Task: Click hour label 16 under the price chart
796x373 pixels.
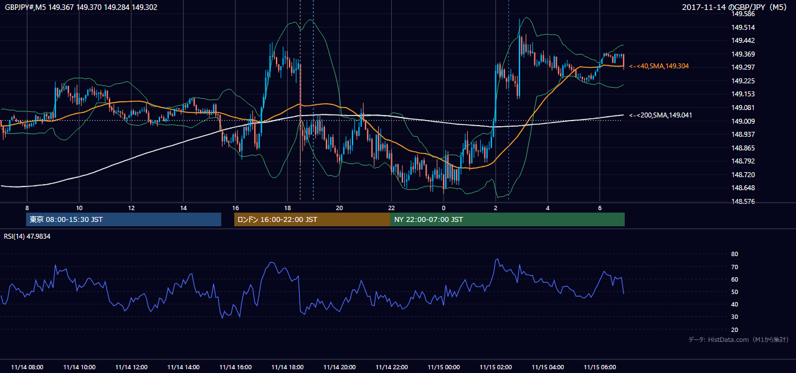Action: pos(235,208)
